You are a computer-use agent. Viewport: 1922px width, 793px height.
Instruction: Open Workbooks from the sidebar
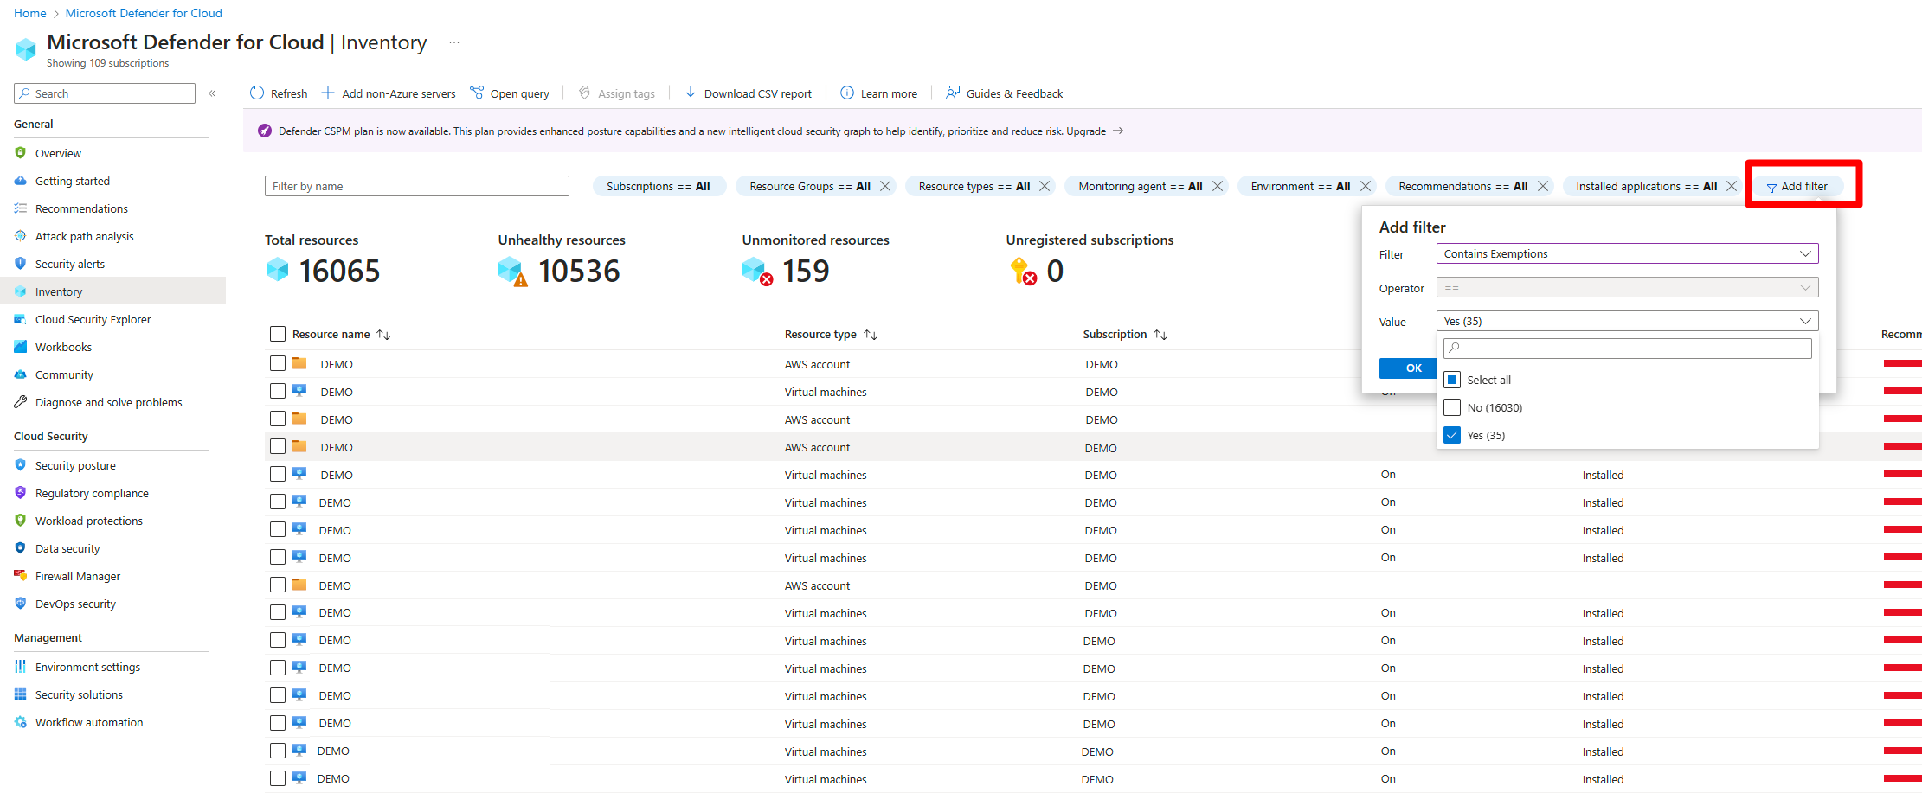pyautogui.click(x=63, y=347)
